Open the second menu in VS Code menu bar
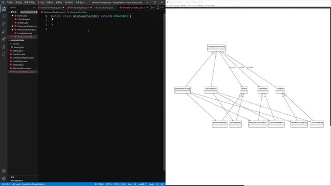 (19, 2)
